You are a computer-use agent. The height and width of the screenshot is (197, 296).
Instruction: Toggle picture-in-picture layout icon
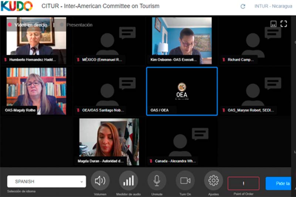tap(273, 24)
